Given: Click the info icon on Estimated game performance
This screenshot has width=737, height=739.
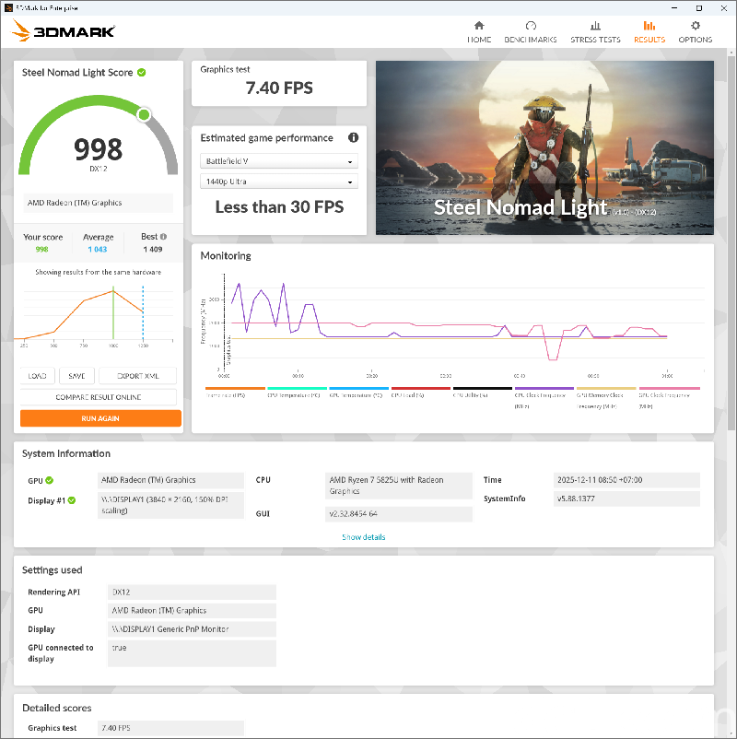Looking at the screenshot, I should point(353,137).
